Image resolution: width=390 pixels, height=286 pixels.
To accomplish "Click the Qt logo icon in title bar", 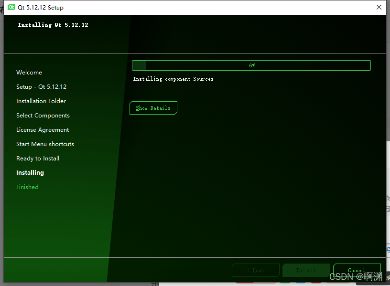I will click(11, 7).
